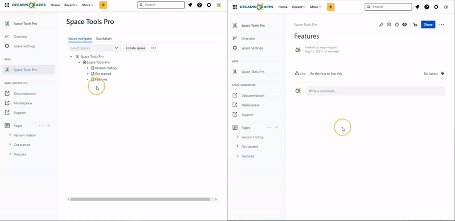Image resolution: width=455 pixels, height=221 pixels.
Task: Toggle watching with the eye icon
Action: tap(404, 24)
